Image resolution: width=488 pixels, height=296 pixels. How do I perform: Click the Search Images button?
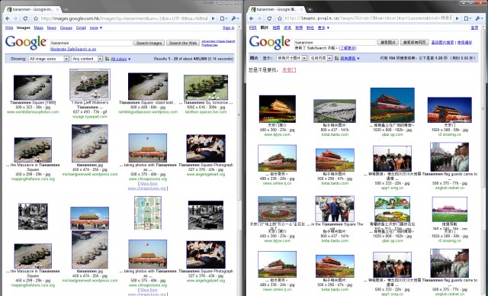(149, 43)
